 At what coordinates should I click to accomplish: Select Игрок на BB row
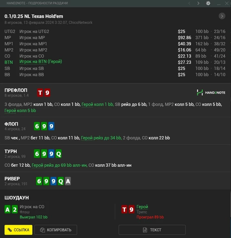coord(115,75)
